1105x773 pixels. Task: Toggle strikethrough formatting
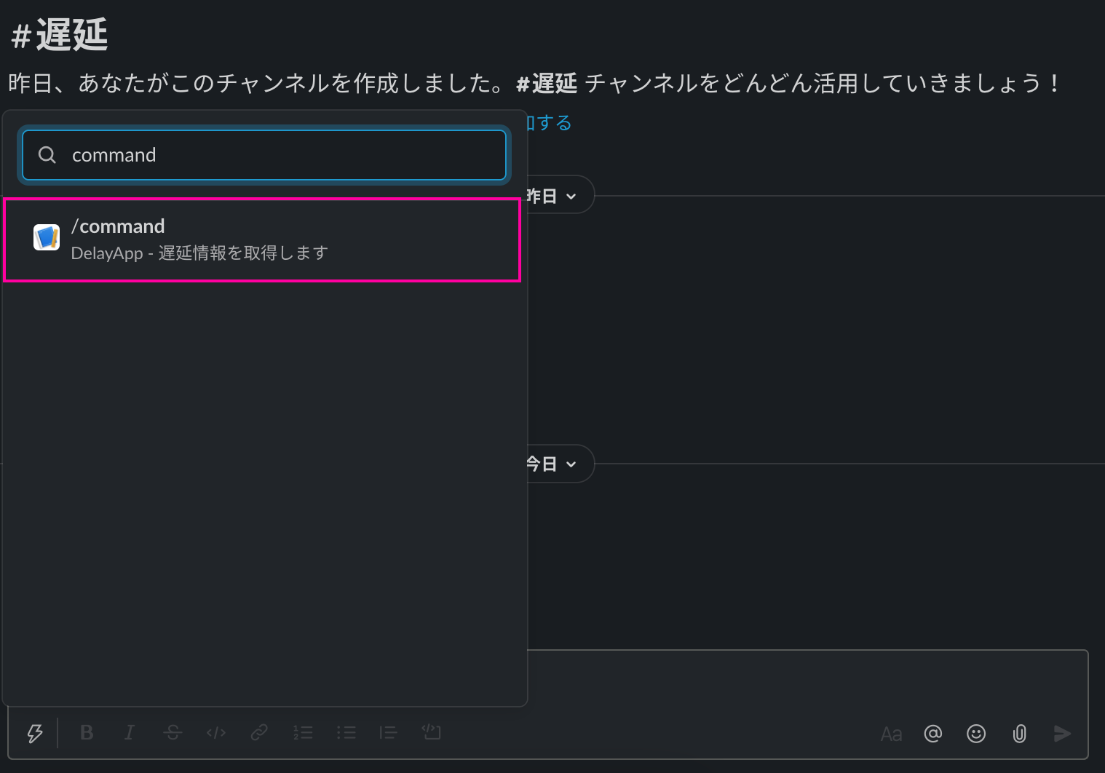click(173, 733)
